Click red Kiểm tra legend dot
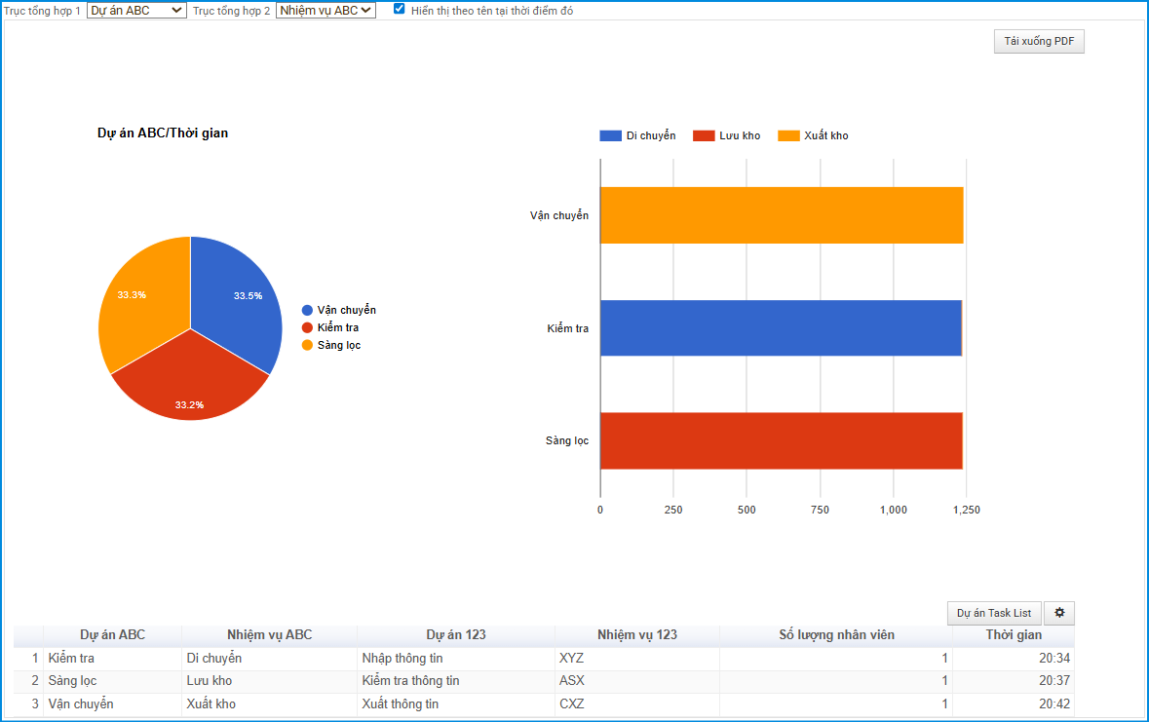The height and width of the screenshot is (722, 1149). 308,327
